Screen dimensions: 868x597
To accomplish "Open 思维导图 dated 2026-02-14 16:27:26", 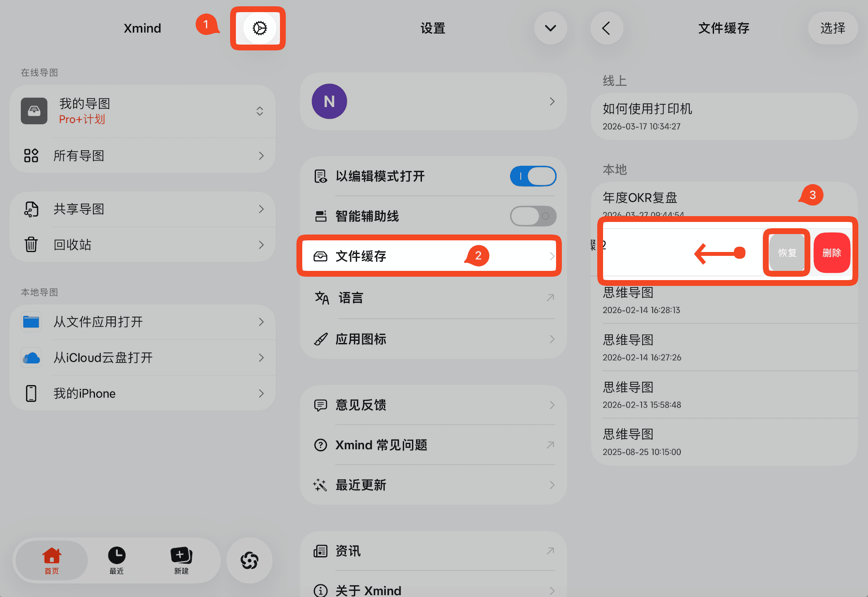I will pyautogui.click(x=724, y=347).
